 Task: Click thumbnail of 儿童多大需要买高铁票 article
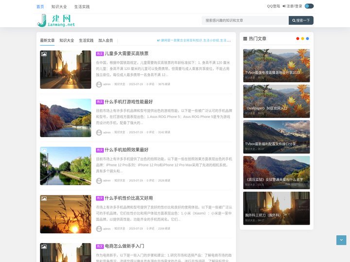click(66, 69)
